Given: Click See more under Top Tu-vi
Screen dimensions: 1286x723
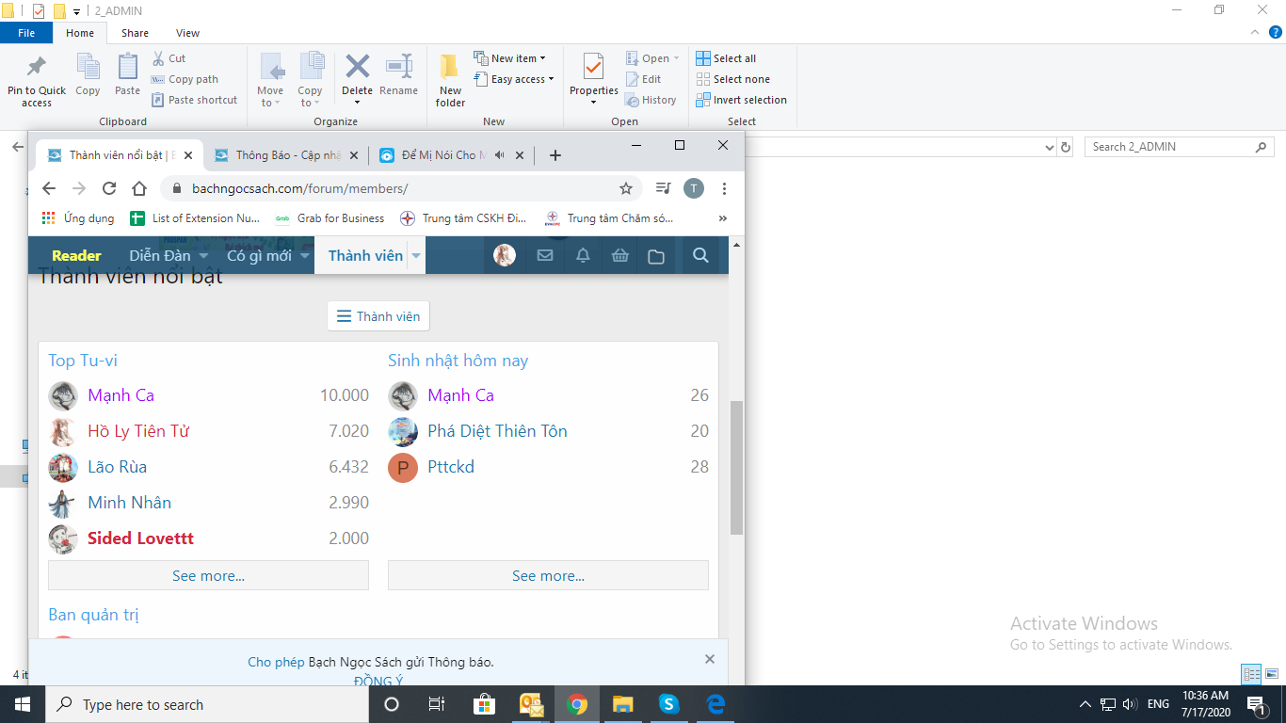Looking at the screenshot, I should (x=208, y=576).
